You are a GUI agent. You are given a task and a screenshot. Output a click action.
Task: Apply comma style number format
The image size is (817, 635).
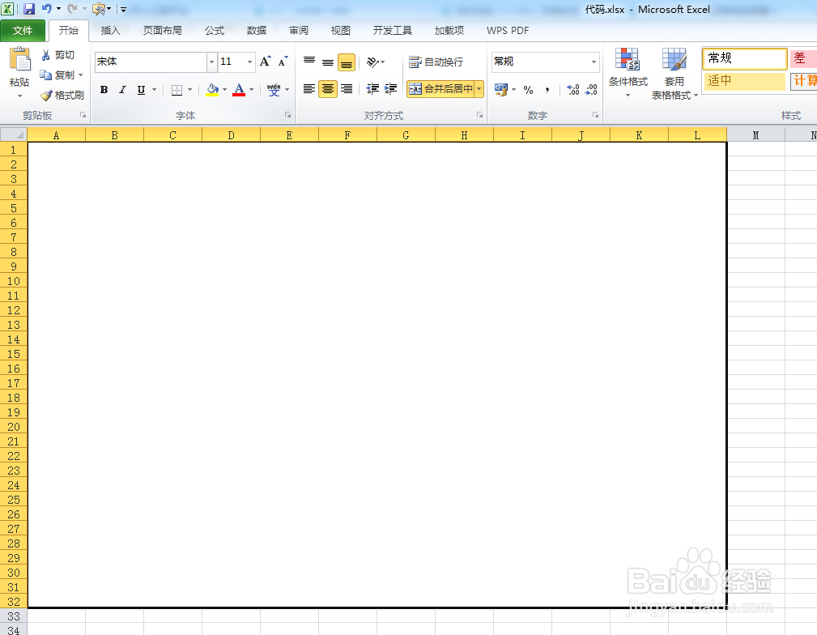(x=547, y=90)
